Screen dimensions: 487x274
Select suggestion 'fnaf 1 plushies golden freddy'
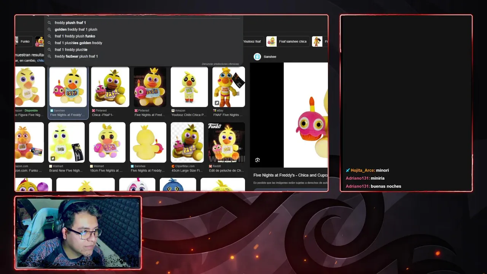(x=78, y=43)
